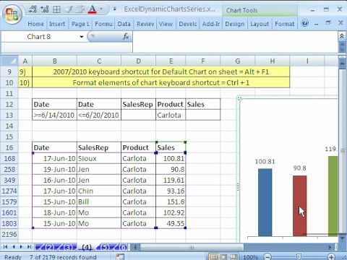Select row 1274 header

[9, 191]
